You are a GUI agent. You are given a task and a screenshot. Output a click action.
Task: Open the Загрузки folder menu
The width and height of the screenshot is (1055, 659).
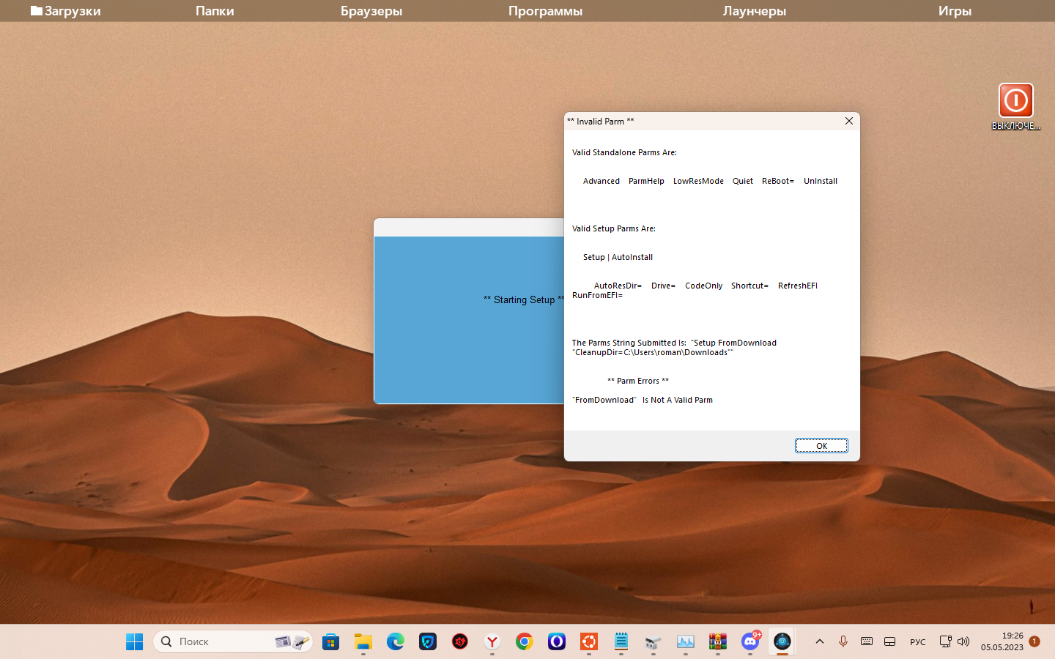pyautogui.click(x=65, y=11)
